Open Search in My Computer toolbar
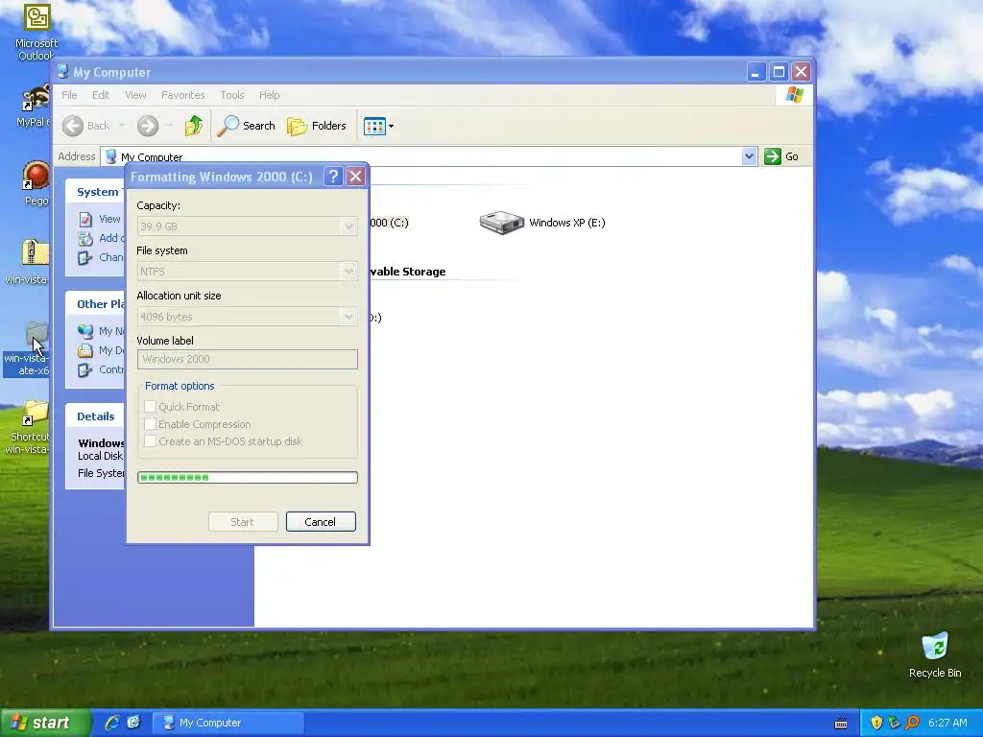Screen dimensions: 983x737 246,126
